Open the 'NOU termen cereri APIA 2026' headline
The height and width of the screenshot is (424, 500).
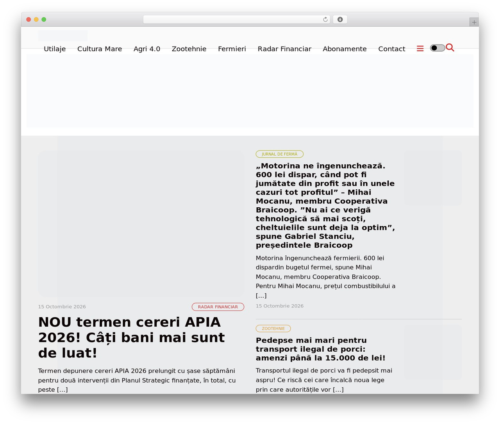pos(131,338)
